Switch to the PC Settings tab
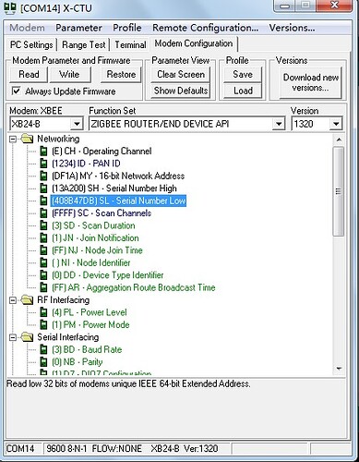The height and width of the screenshot is (462, 359). tap(31, 44)
